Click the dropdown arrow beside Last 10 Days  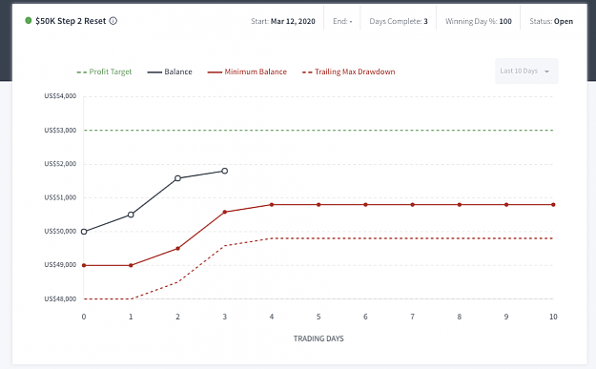[x=547, y=72]
